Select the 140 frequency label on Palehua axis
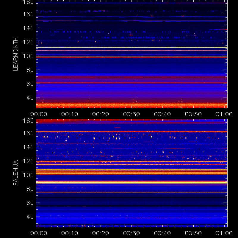 [28, 147]
